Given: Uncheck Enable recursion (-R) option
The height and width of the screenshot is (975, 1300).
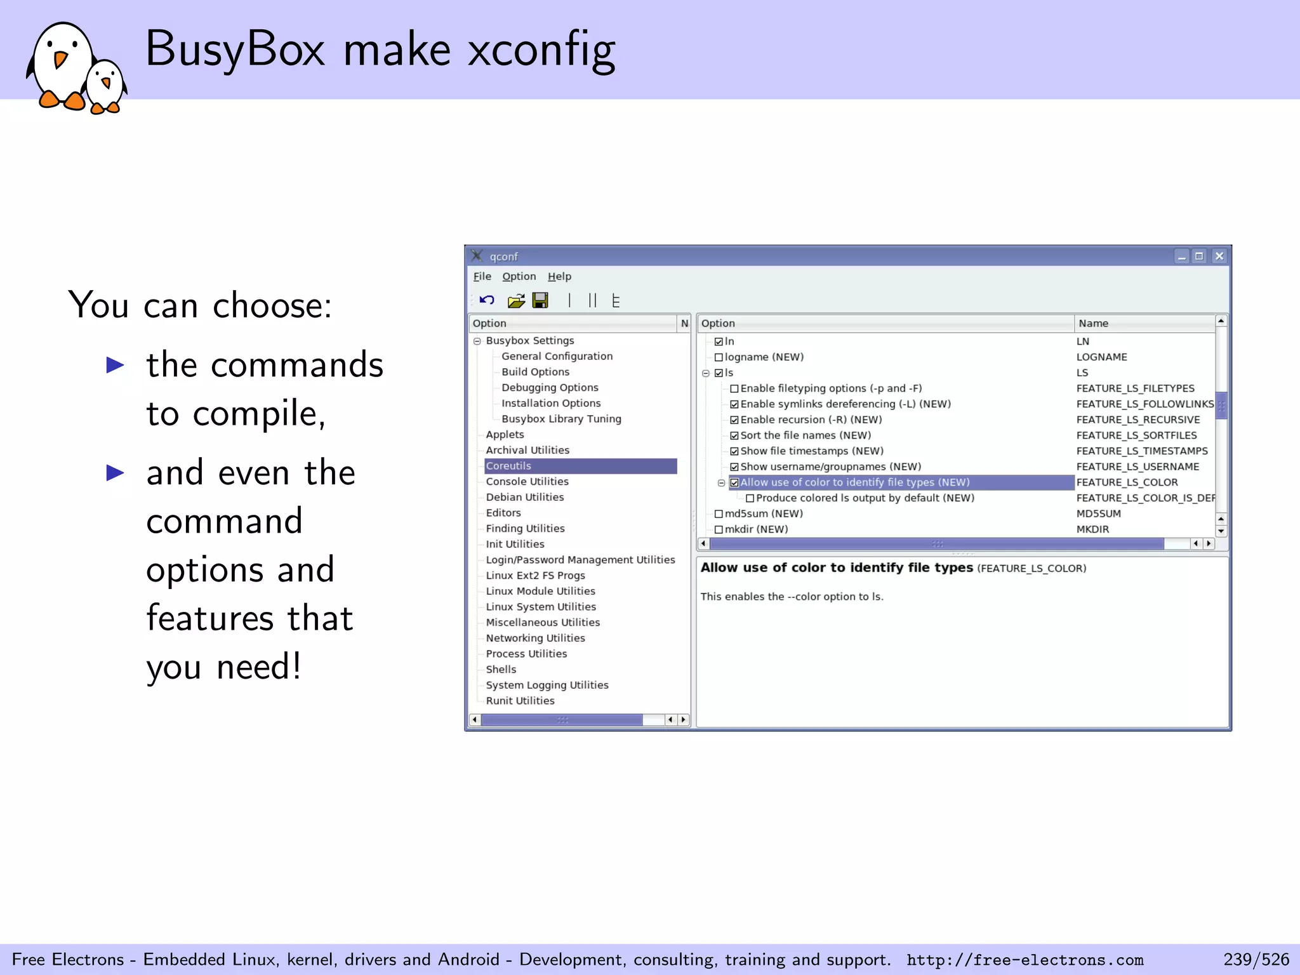Looking at the screenshot, I should click(734, 420).
